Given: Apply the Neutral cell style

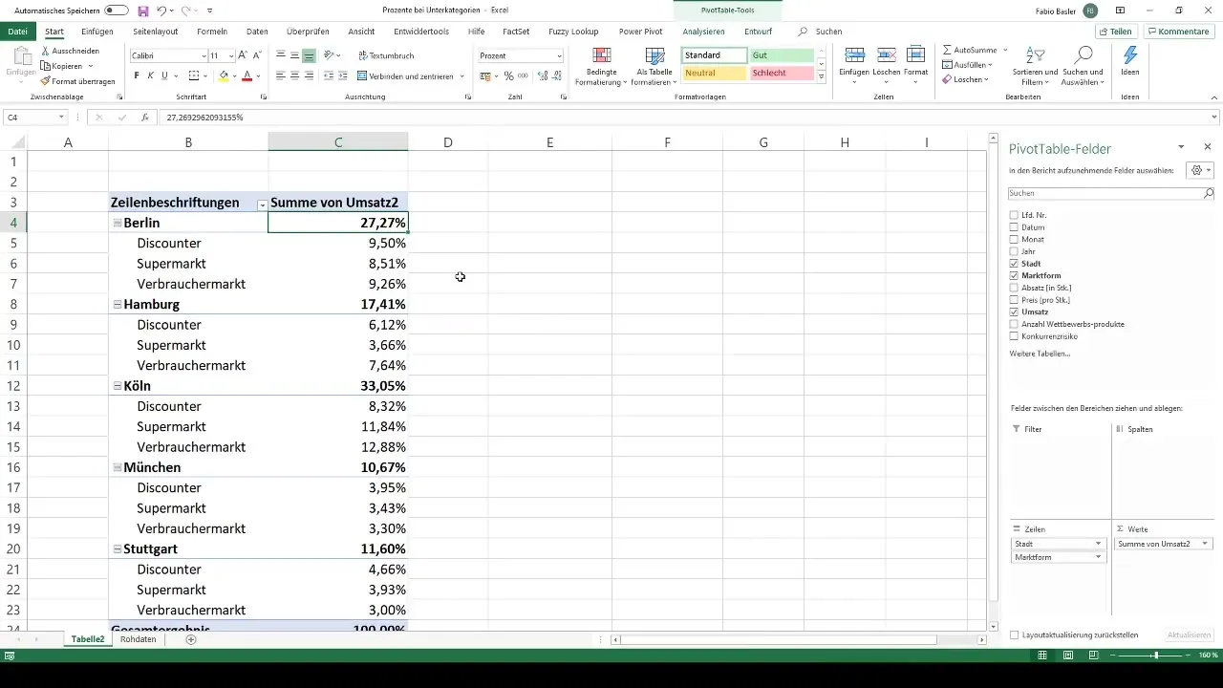Looking at the screenshot, I should point(714,74).
